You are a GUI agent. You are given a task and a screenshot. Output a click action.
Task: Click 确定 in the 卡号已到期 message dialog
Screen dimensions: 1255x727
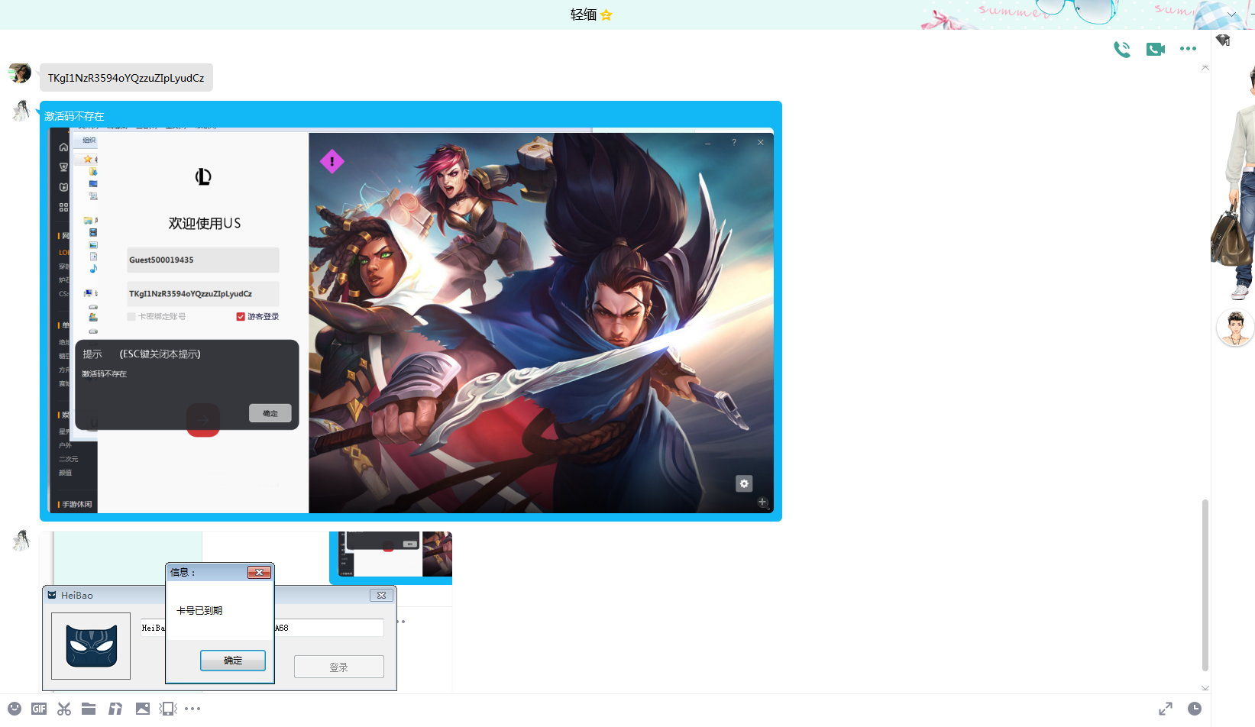pos(233,661)
